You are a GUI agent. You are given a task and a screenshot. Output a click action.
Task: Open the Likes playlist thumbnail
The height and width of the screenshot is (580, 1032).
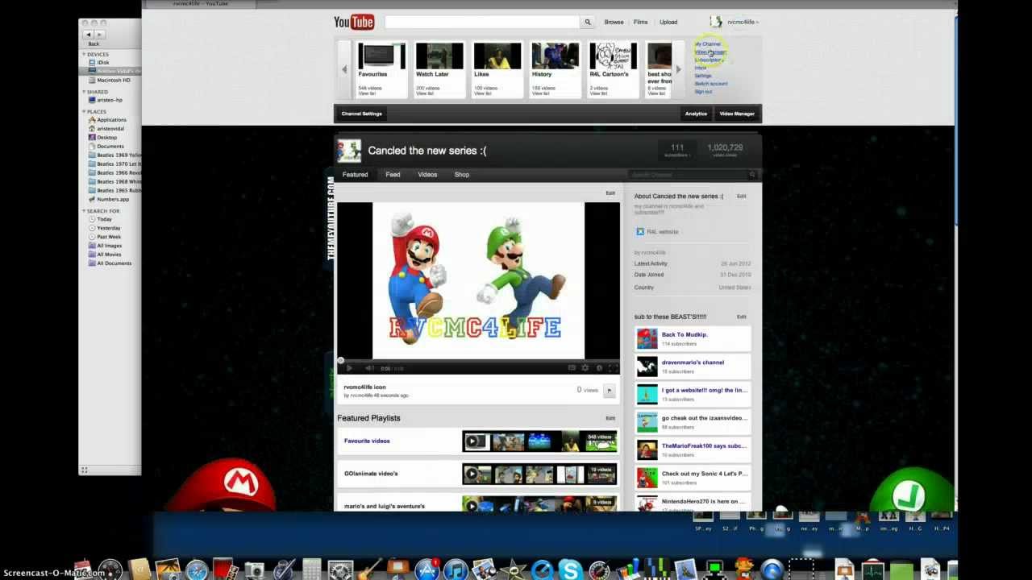coord(497,56)
